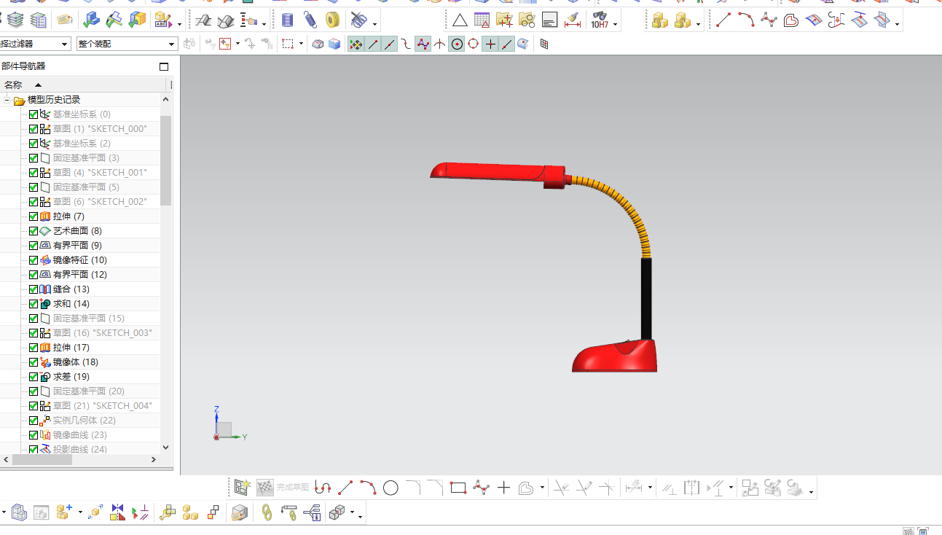Open the ABC annotation toolbar dropdown arrow
This screenshot has height=535, width=942.
coord(179,26)
